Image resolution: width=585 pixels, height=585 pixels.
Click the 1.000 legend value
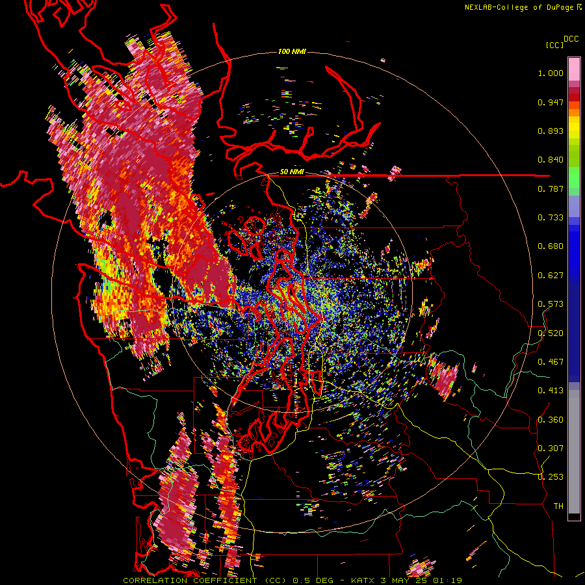pyautogui.click(x=551, y=73)
